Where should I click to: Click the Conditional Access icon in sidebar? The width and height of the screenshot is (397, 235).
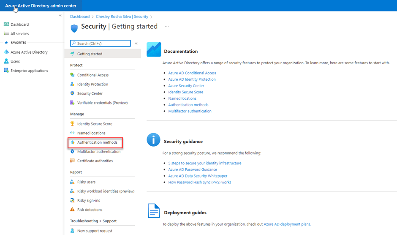coord(72,75)
